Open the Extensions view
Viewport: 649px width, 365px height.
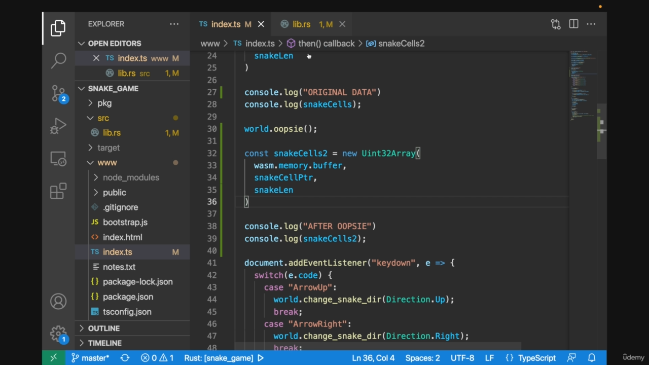coord(58,191)
